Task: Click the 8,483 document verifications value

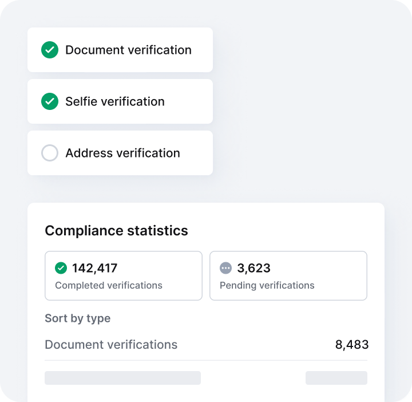Action: pos(352,344)
